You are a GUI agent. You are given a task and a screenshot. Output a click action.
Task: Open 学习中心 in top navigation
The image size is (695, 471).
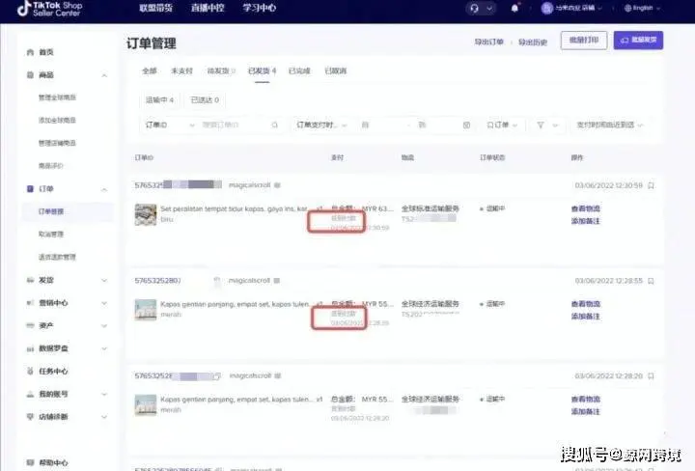click(260, 8)
